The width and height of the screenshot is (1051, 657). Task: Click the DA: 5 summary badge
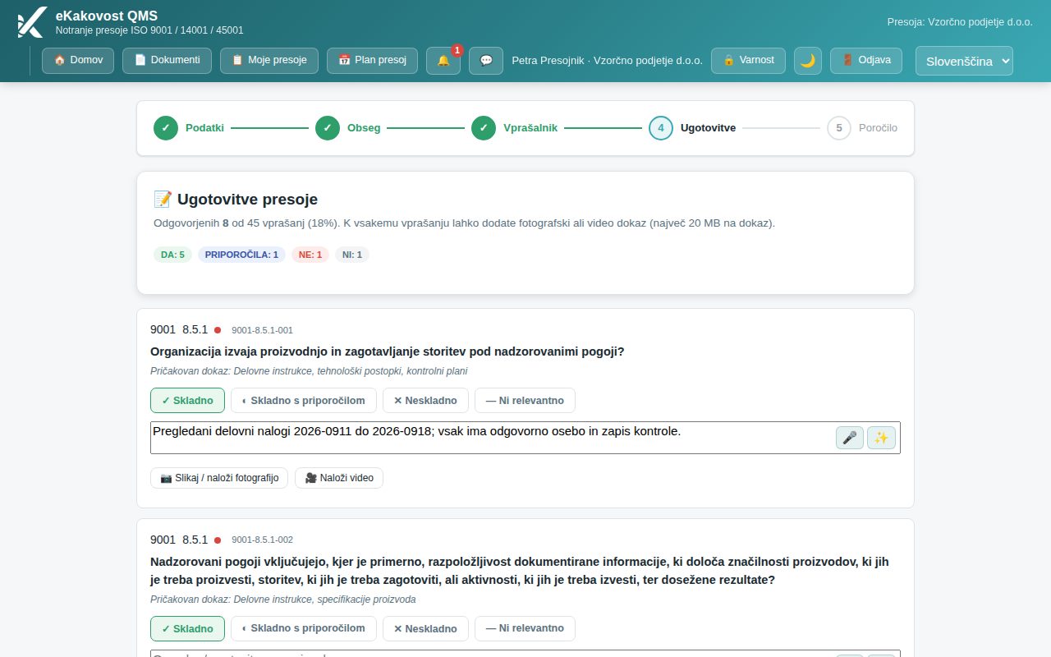[172, 255]
